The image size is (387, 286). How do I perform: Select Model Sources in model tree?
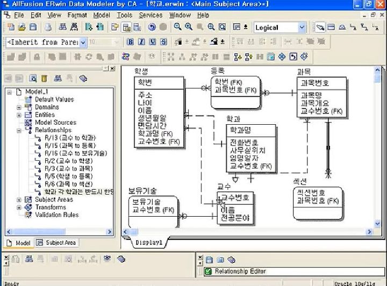(x=56, y=123)
